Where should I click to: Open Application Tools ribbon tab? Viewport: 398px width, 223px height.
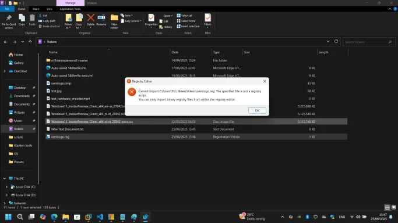(x=71, y=9)
